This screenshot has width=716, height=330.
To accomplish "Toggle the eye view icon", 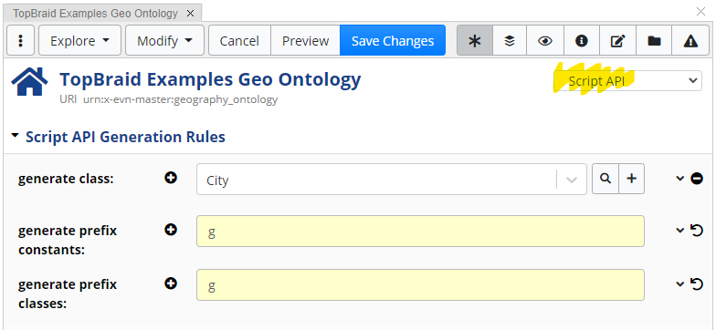I will pyautogui.click(x=544, y=40).
